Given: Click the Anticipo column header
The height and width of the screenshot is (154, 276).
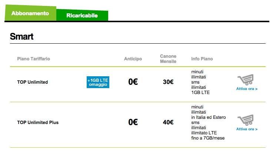Looking at the screenshot, I should [x=133, y=59].
